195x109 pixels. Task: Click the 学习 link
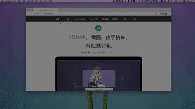click(112, 52)
